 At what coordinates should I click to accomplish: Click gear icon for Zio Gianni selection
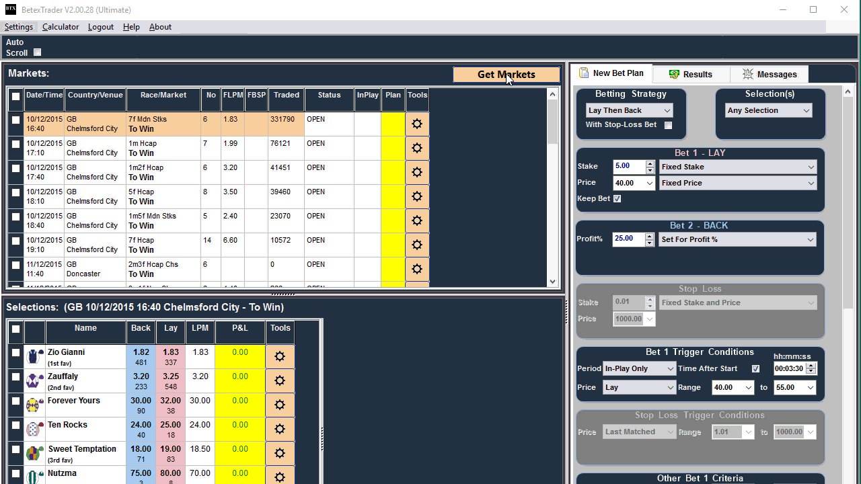click(280, 356)
